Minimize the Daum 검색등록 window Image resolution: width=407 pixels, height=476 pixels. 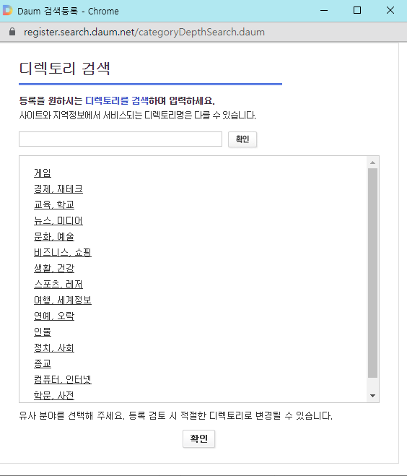click(324, 10)
